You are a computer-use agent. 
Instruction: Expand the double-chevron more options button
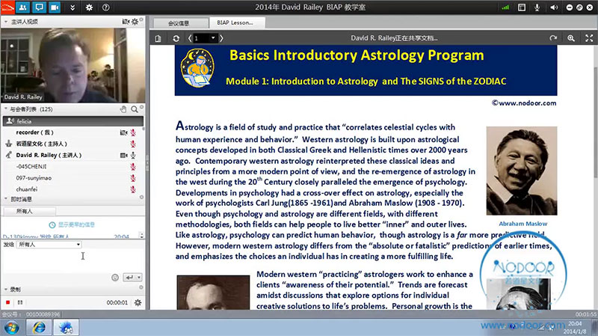73,7
